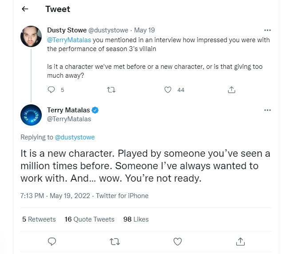Viewport: 290px width, 254px height.
Task: Reply to Dusty Stowe's tweet
Action: tap(51, 90)
